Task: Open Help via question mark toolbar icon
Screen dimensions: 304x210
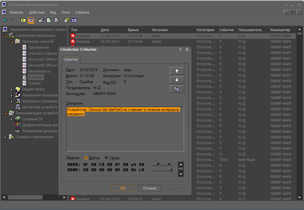Action: (x=66, y=20)
